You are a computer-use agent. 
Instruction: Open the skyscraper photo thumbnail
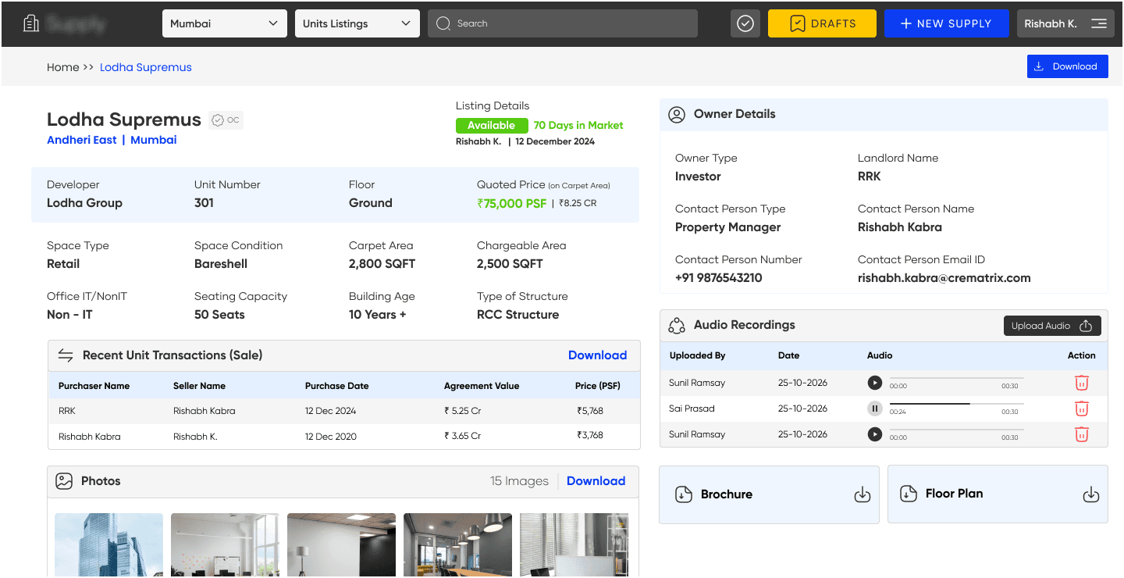point(108,545)
